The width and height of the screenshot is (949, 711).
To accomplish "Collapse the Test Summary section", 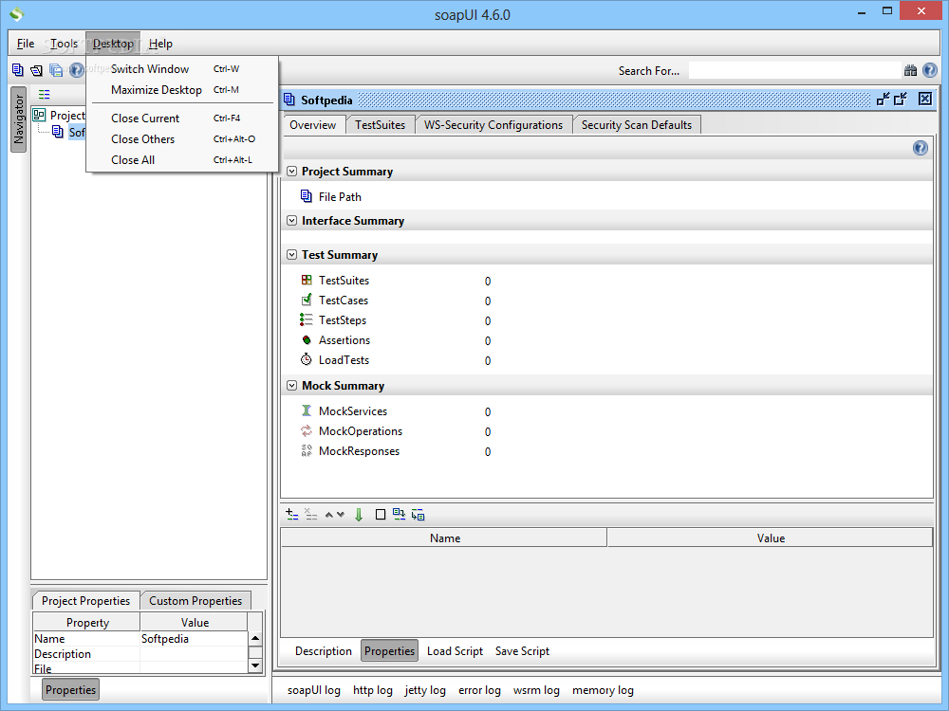I will click(291, 254).
